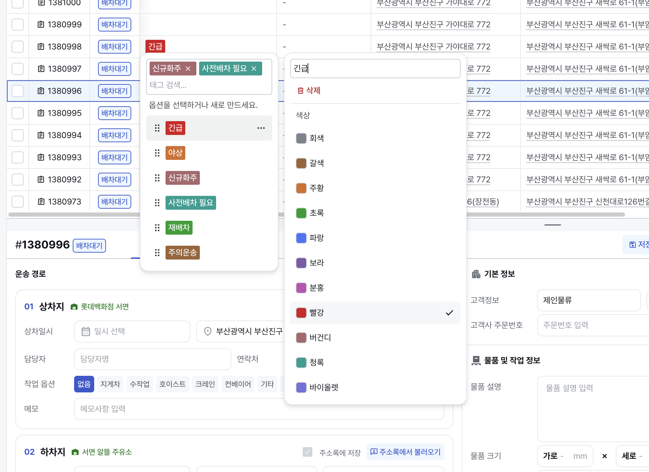The width and height of the screenshot is (649, 472).
Task: Click the green icon beside 서면 알뜰 주유소
Action: point(75,452)
